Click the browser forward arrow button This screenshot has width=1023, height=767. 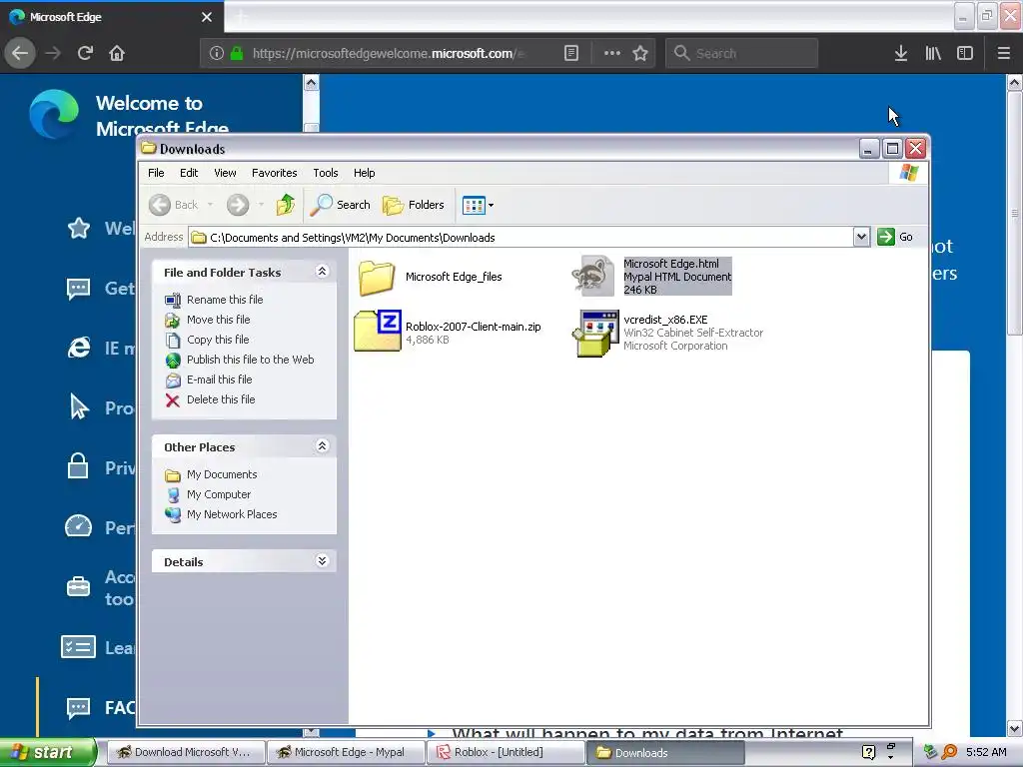[53, 53]
